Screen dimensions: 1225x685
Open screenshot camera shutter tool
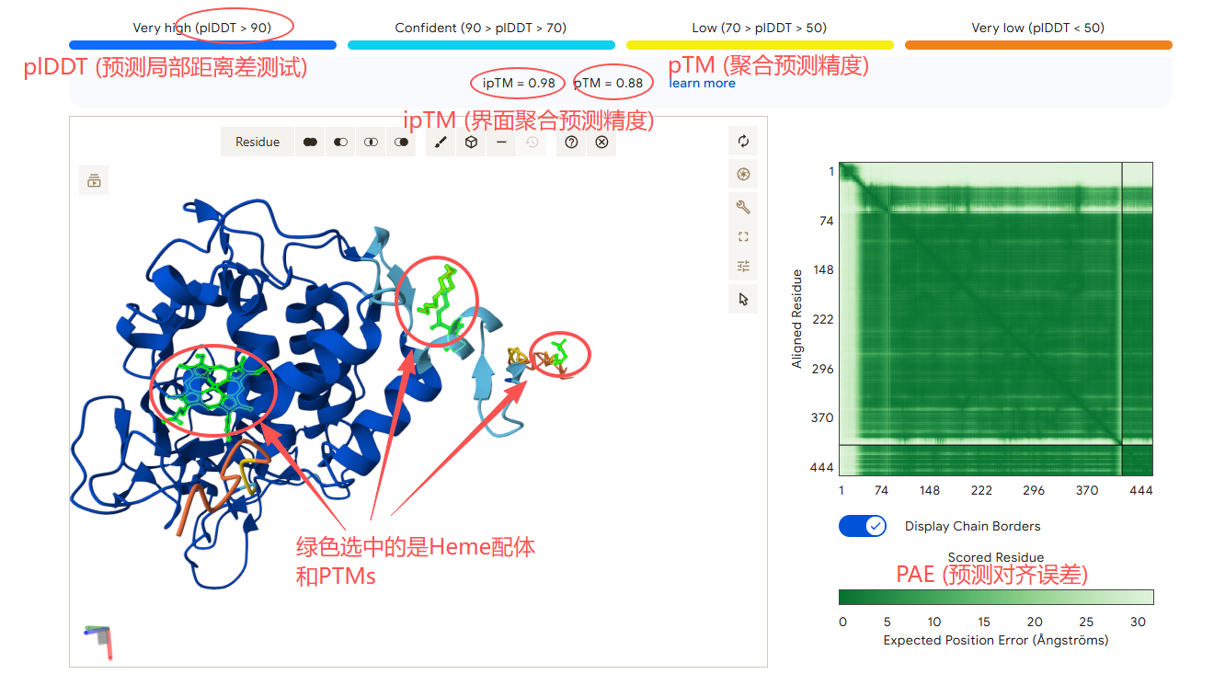click(743, 175)
